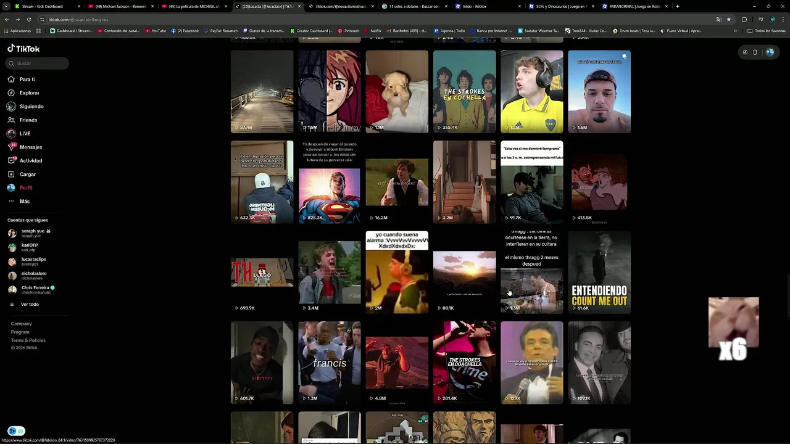Open lucastaclips followed account
790x444 pixels.
(27, 261)
